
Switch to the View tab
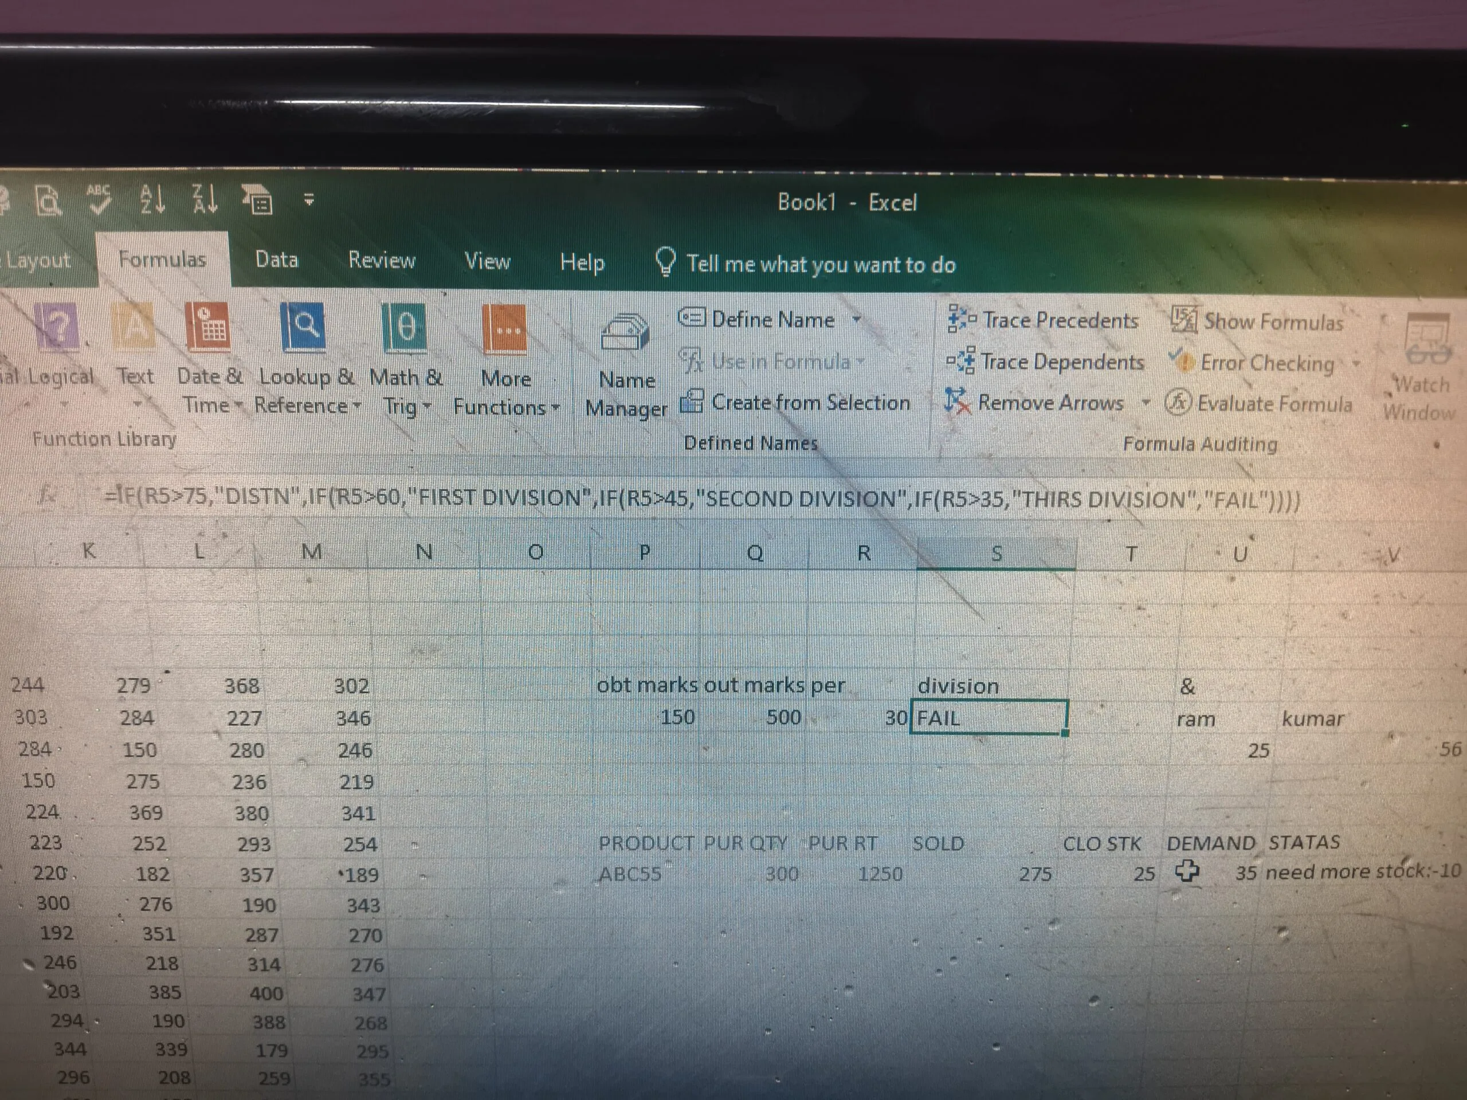point(488,261)
